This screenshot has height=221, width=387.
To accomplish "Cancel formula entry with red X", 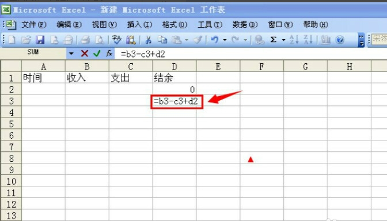I will point(85,54).
